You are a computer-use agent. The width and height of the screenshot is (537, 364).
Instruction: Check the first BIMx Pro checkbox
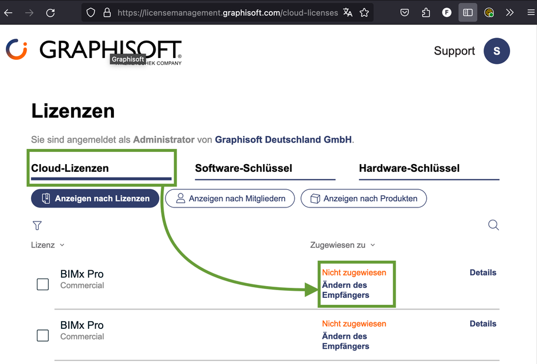point(43,284)
